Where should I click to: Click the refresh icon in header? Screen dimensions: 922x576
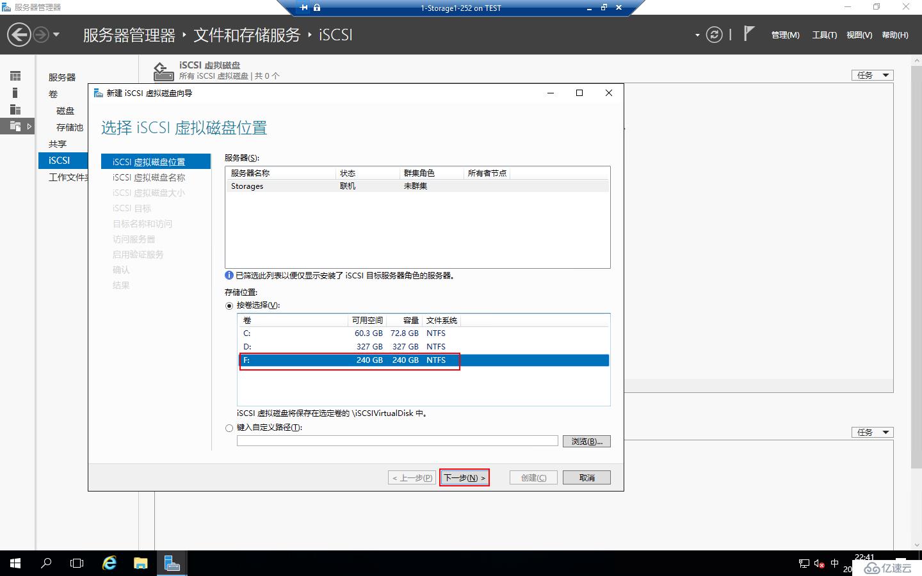714,35
